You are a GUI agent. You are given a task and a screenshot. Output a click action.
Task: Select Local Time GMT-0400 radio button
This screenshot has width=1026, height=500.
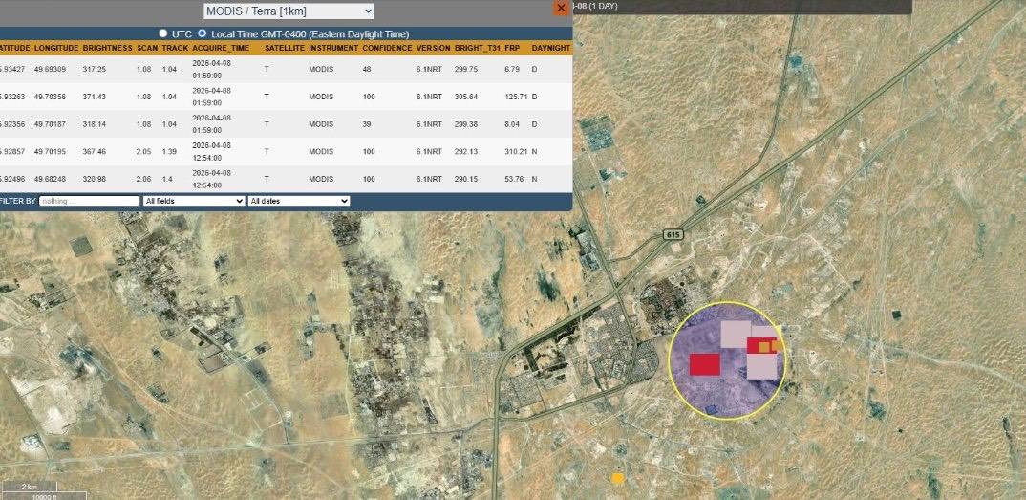tap(202, 33)
